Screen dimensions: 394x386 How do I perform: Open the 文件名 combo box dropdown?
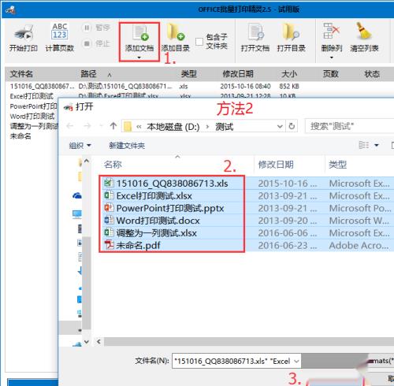coord(296,362)
